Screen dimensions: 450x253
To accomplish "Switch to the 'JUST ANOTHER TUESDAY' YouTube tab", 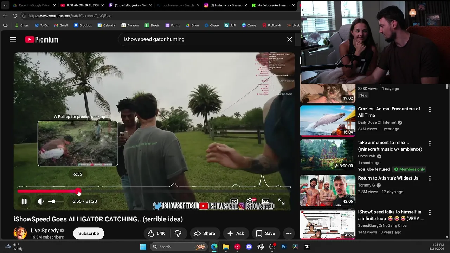I will click(x=83, y=5).
